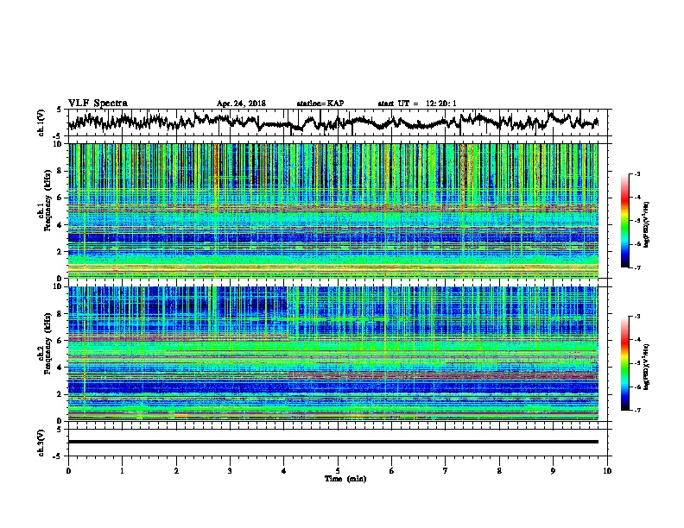
Task: Click the "Time (min)" x-axis label
Action: (x=345, y=479)
